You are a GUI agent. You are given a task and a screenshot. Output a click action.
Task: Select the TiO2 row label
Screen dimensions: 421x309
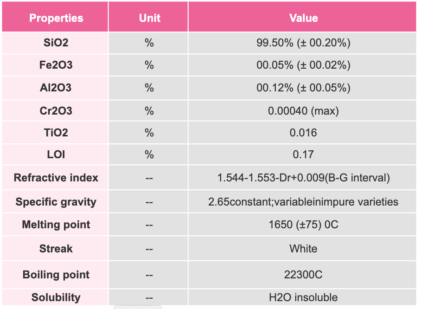[x=56, y=133]
